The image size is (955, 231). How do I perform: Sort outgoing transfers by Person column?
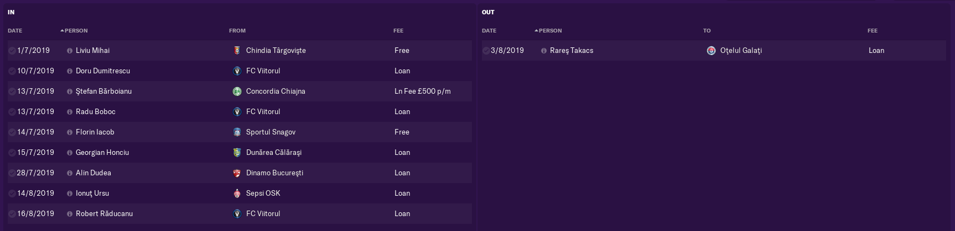(550, 30)
